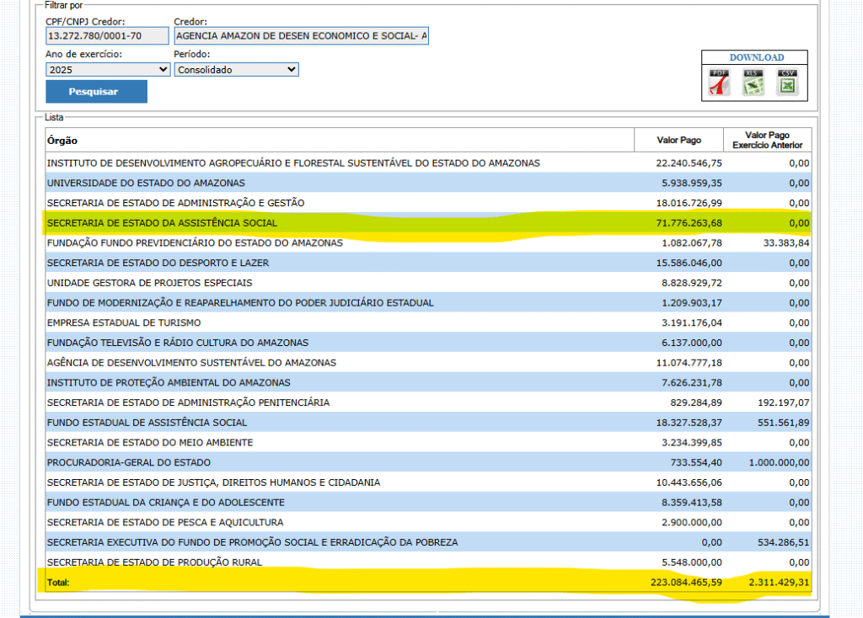Select Secretaria de Estado de Administração Penitenciária

click(428, 402)
